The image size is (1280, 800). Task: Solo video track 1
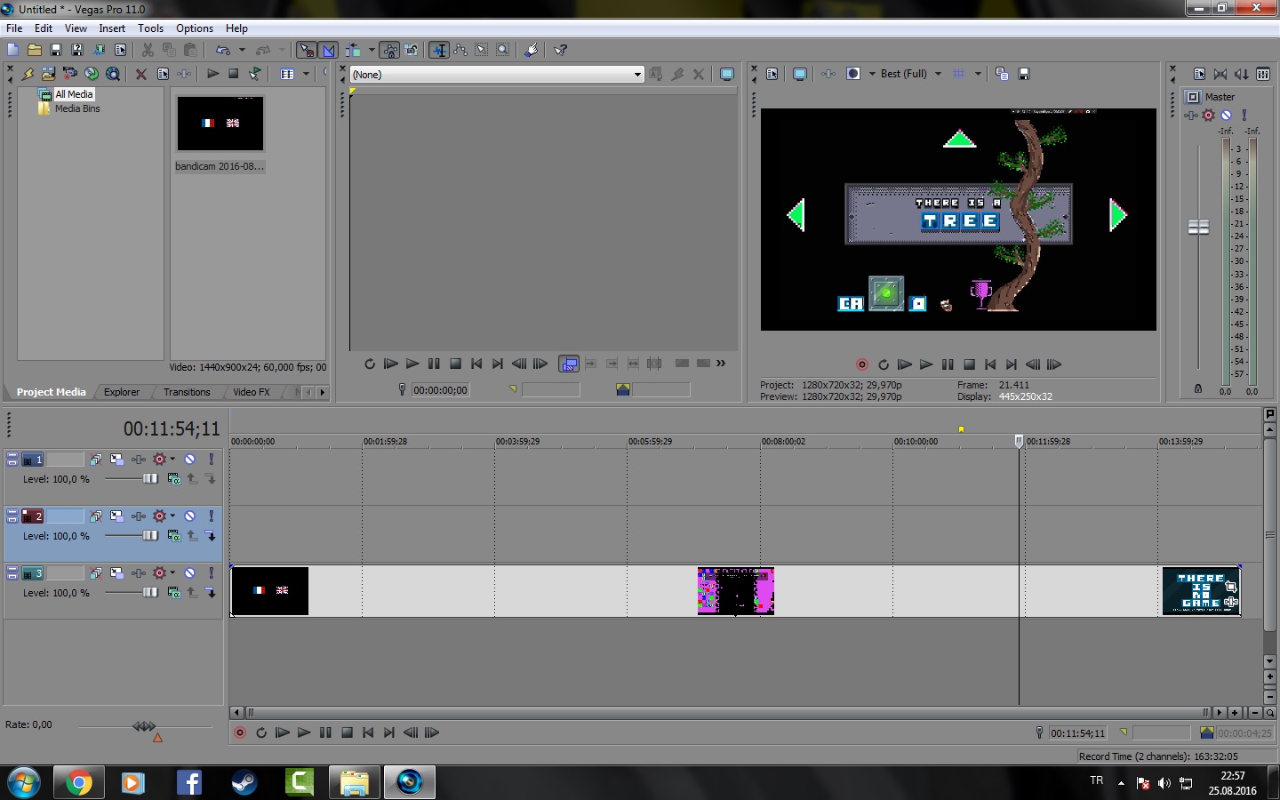point(211,460)
